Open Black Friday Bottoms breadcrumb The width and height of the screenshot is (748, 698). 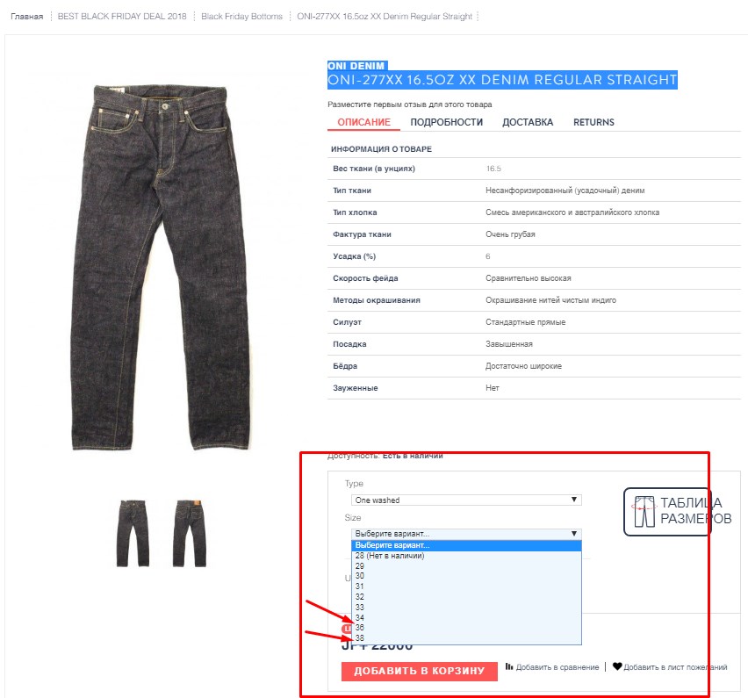click(x=241, y=16)
